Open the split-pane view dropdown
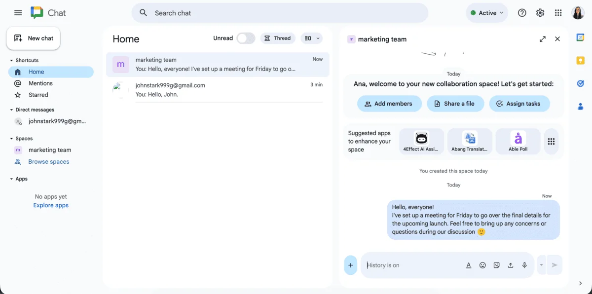The image size is (592, 294). [x=311, y=38]
